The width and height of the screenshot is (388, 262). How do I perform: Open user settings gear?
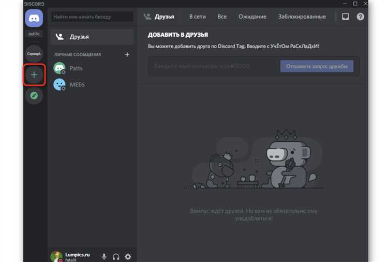128,257
